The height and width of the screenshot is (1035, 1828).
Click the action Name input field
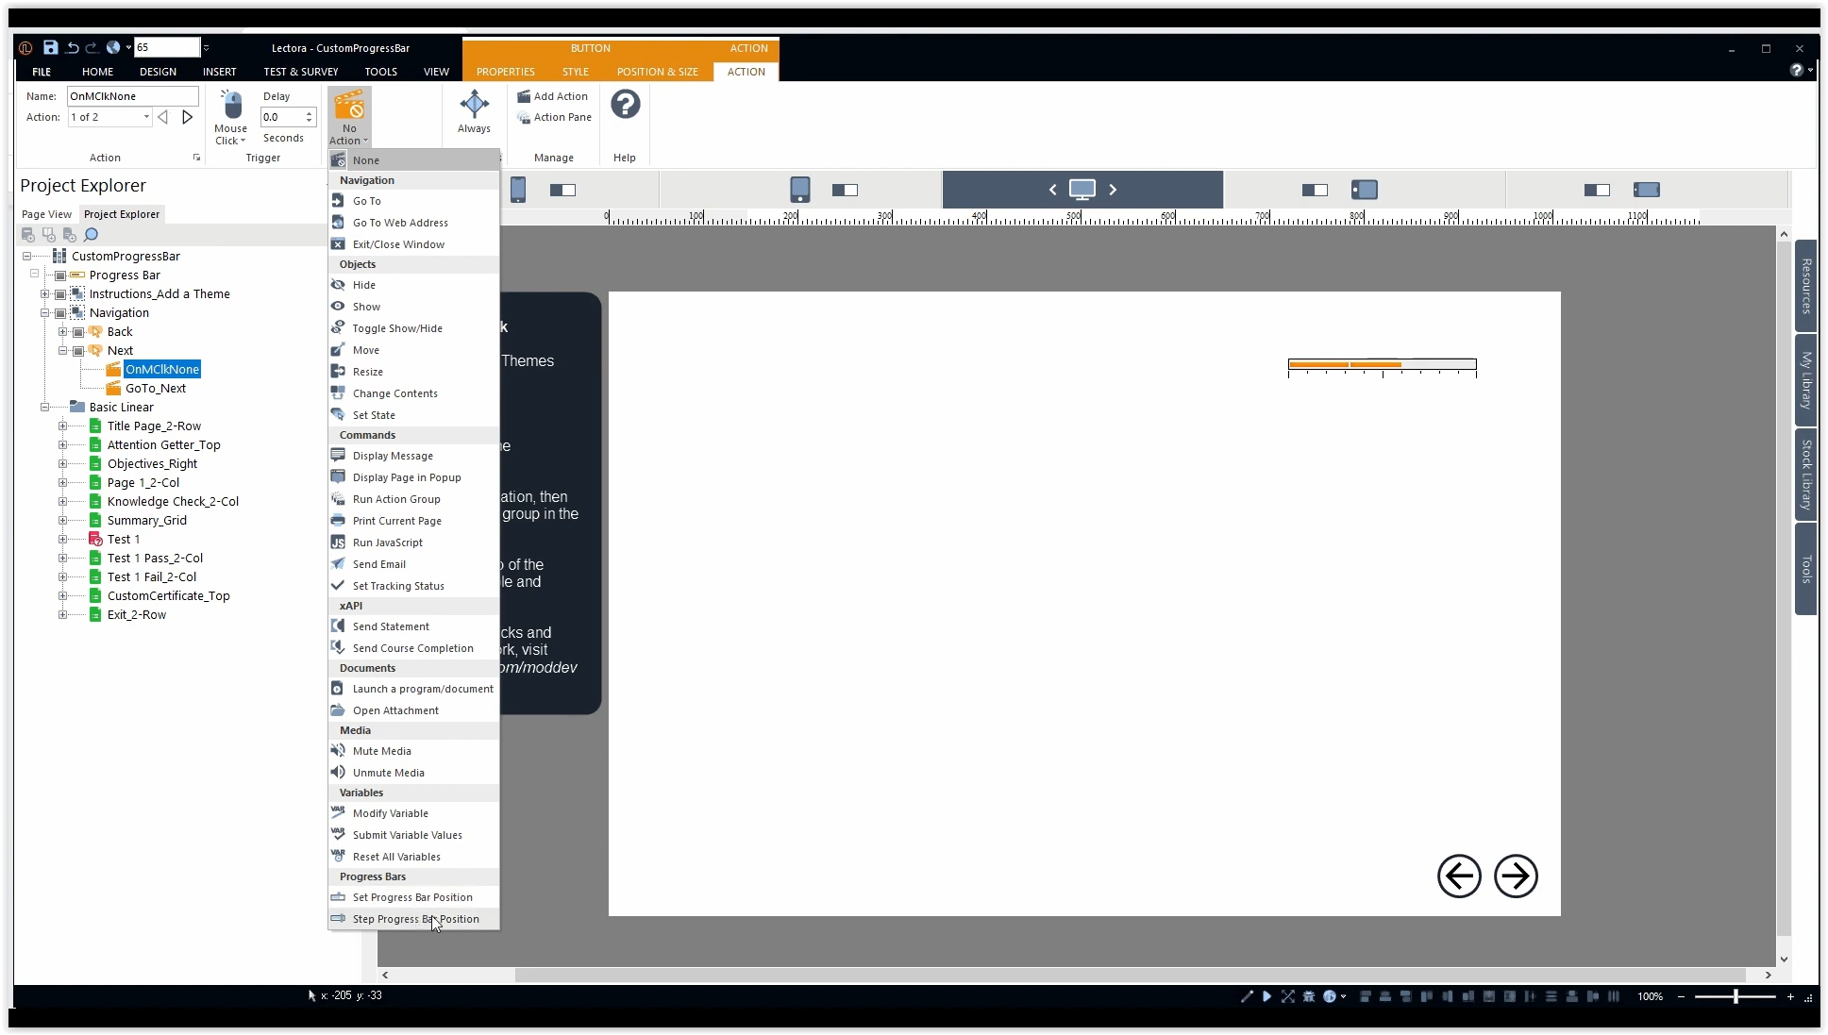pyautogui.click(x=132, y=96)
